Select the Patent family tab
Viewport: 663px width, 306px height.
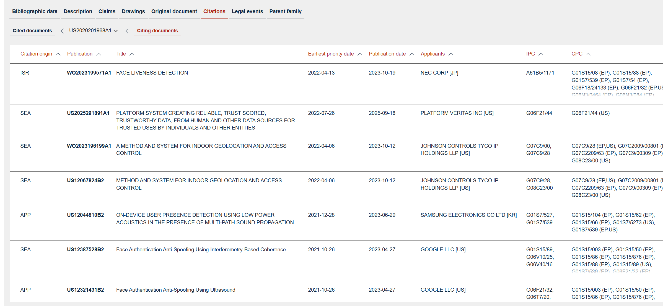pos(285,11)
